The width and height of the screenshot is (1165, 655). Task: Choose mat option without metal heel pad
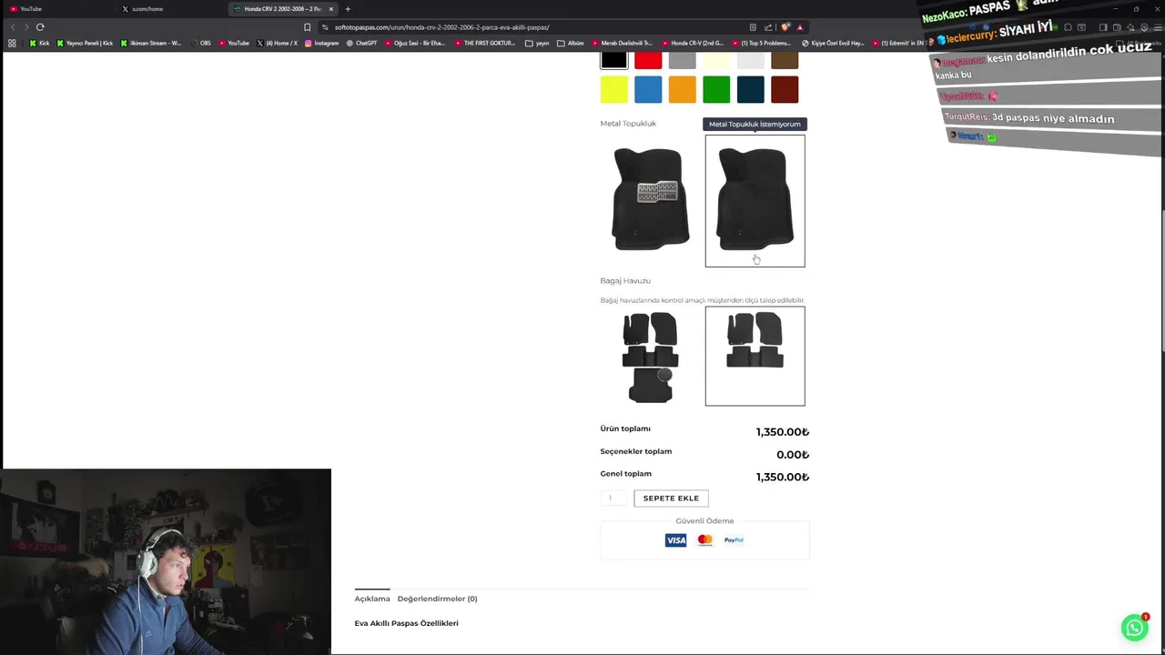click(755, 200)
